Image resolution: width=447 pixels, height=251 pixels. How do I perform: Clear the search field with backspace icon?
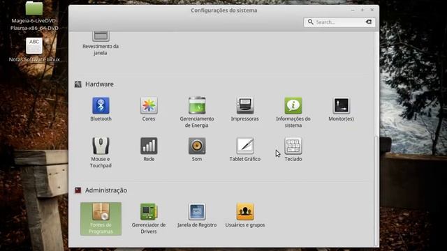tap(368, 22)
